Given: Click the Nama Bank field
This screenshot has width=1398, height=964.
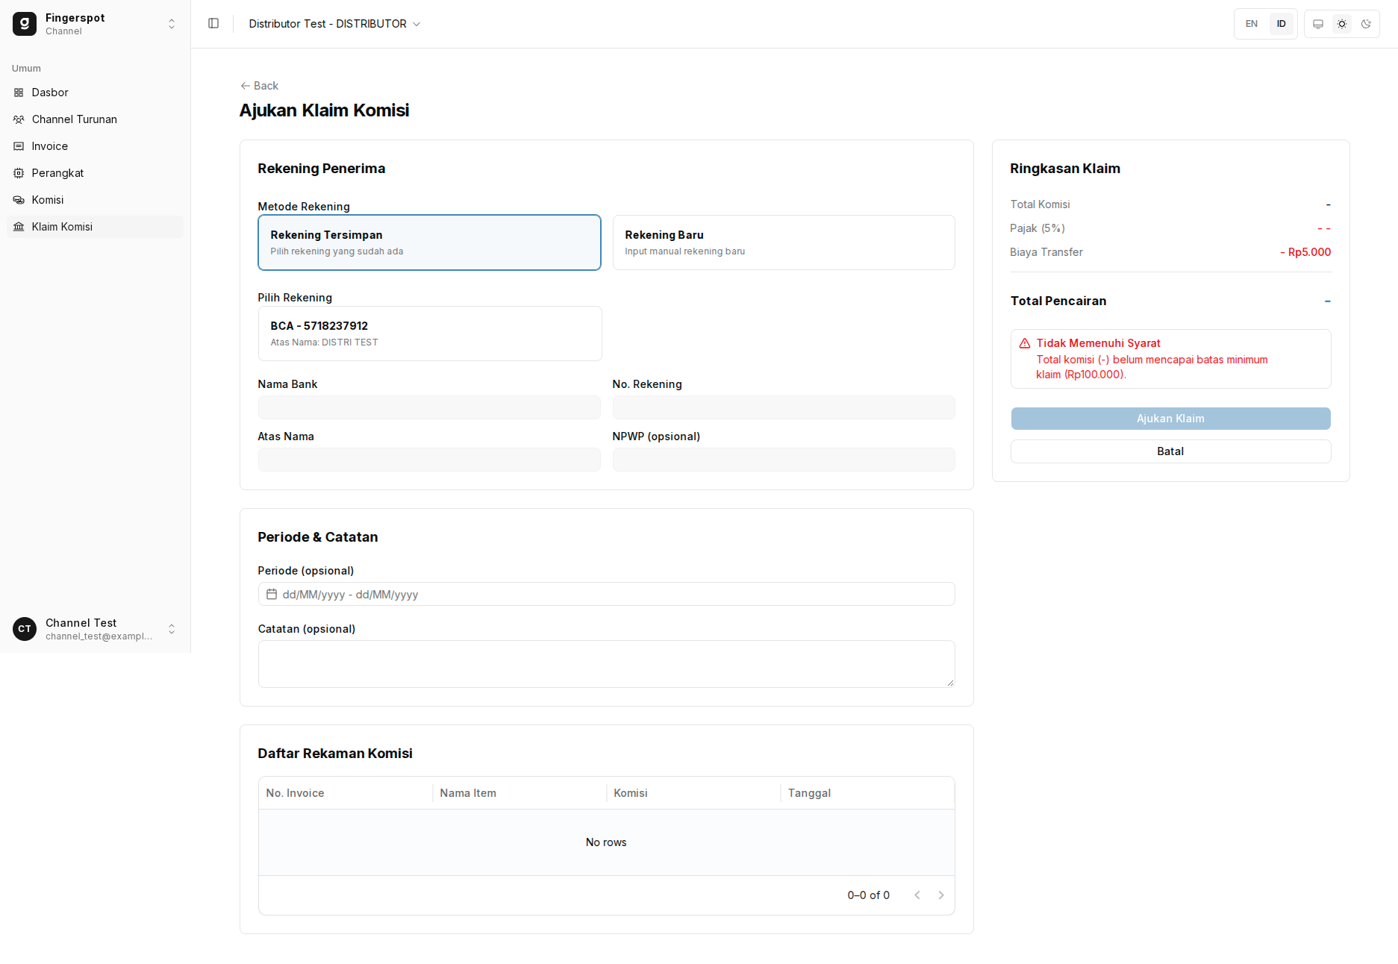Looking at the screenshot, I should 429,407.
